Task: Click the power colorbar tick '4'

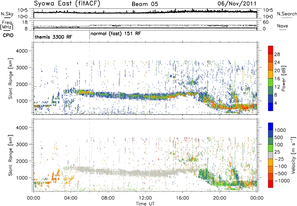Action: coord(275,103)
